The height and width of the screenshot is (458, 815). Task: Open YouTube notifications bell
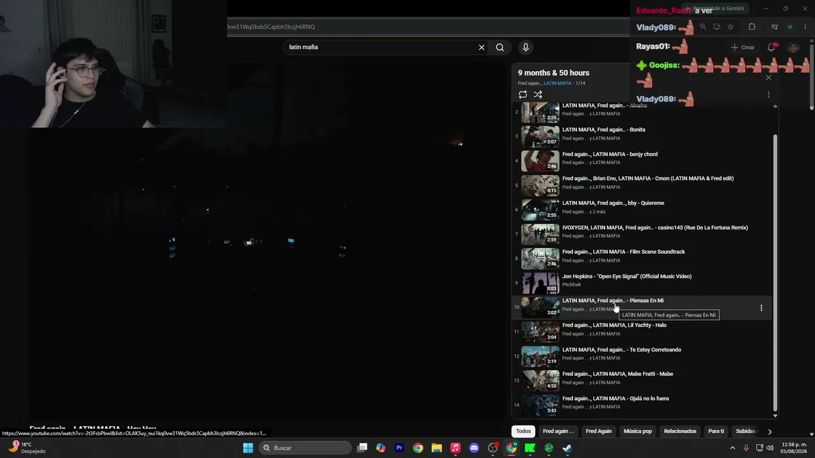point(772,47)
